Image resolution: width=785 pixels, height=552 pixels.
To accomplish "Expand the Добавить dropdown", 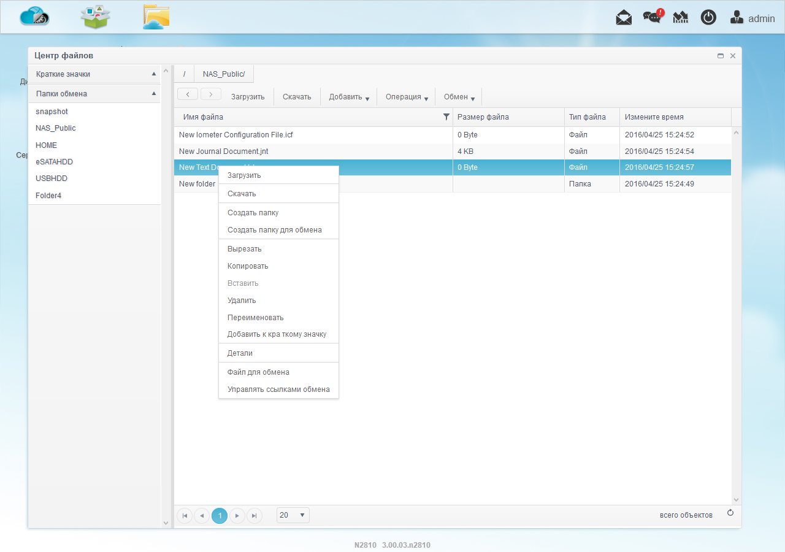I will [x=349, y=97].
